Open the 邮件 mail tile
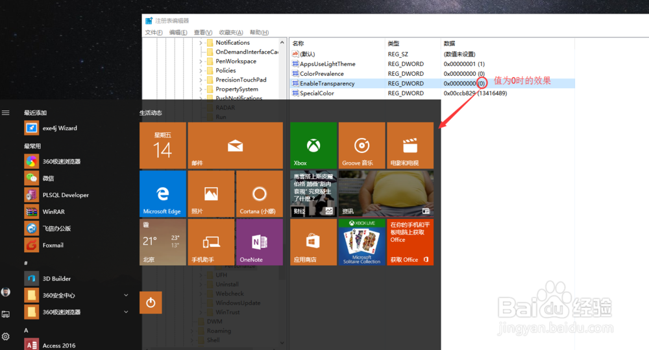 click(x=236, y=145)
